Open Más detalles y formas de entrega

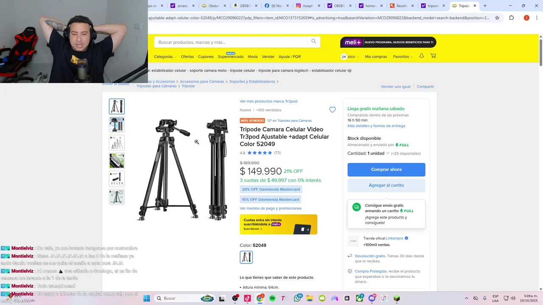coord(376,126)
